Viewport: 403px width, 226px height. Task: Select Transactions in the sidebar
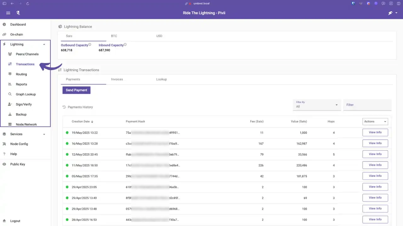(x=25, y=64)
